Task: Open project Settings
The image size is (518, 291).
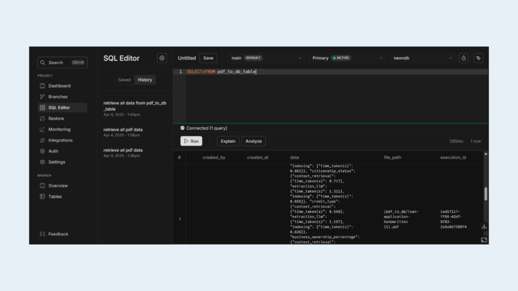Action: (x=57, y=162)
